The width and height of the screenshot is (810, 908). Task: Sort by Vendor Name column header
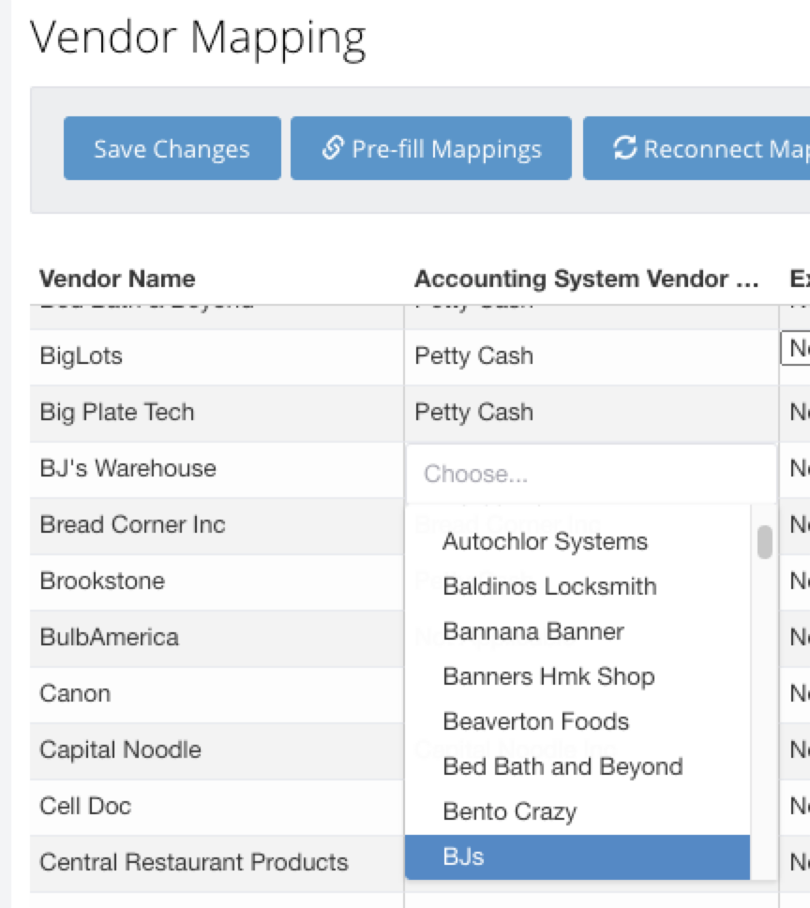(117, 279)
